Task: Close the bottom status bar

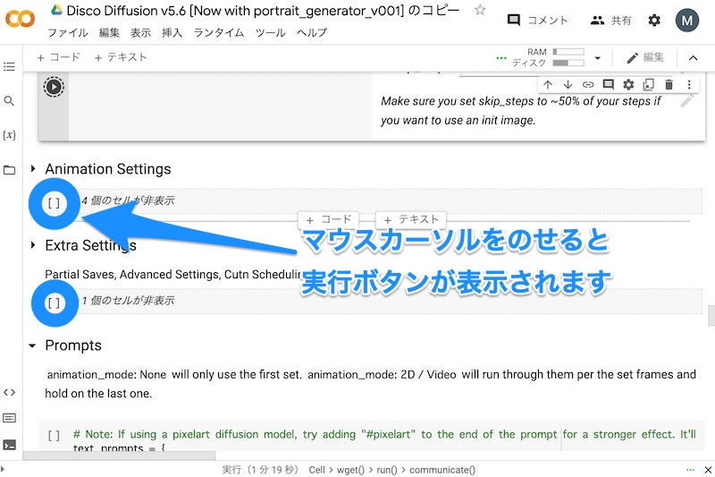Action: pyautogui.click(x=708, y=470)
